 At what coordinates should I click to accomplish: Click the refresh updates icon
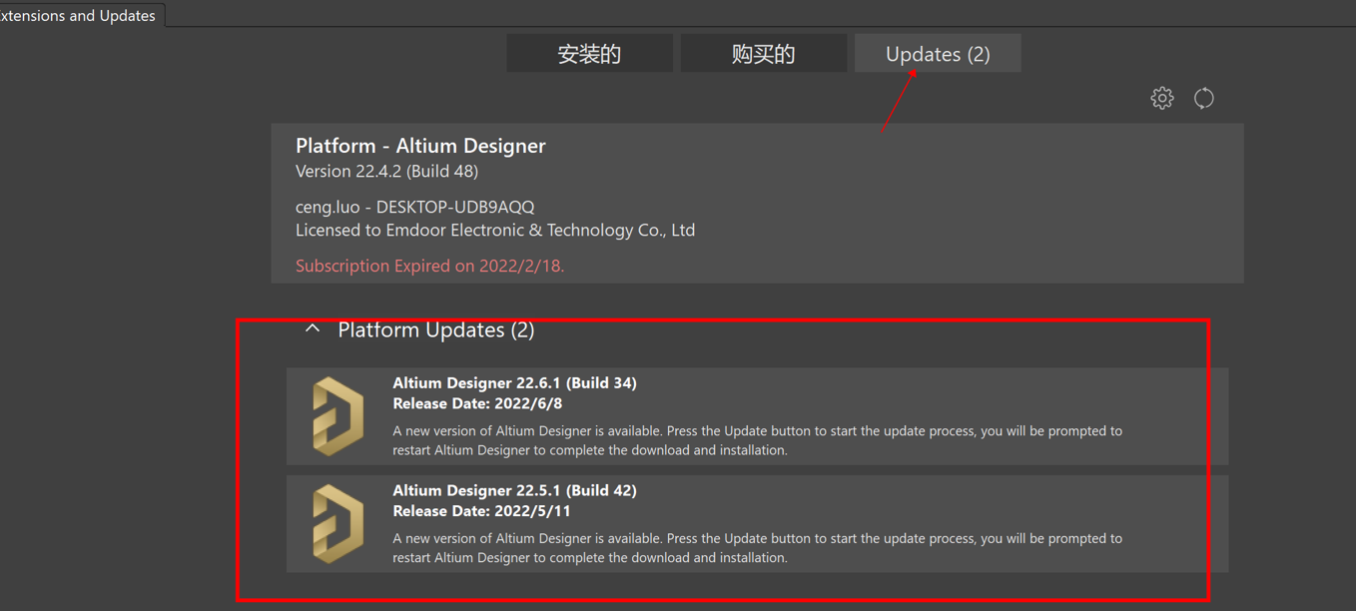(x=1203, y=98)
